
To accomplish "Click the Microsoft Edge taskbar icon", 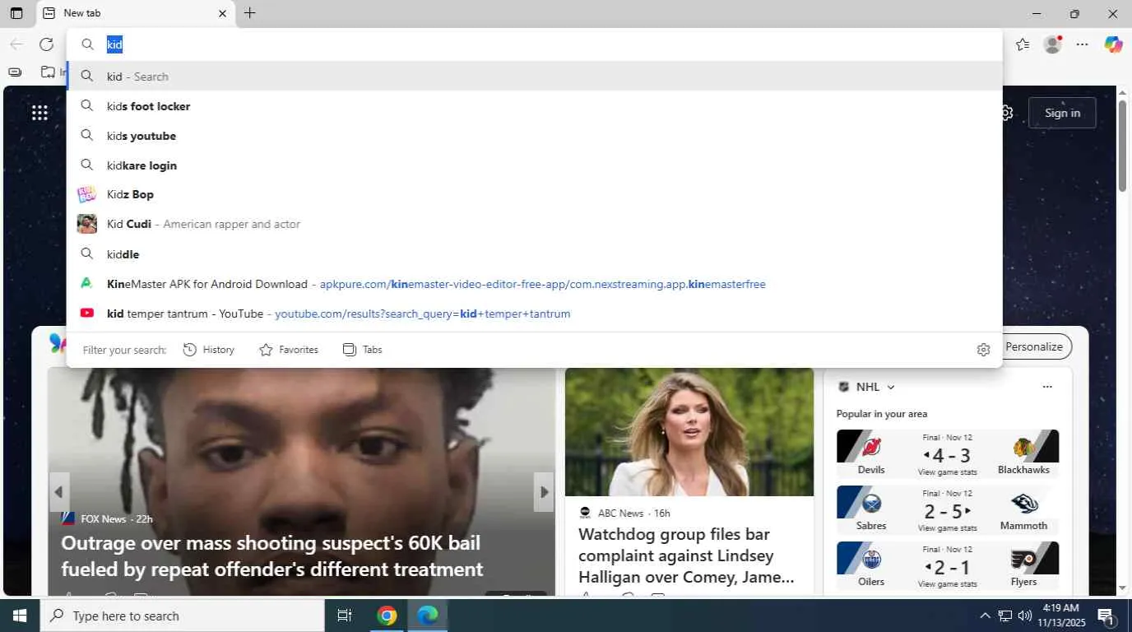I will point(428,616).
